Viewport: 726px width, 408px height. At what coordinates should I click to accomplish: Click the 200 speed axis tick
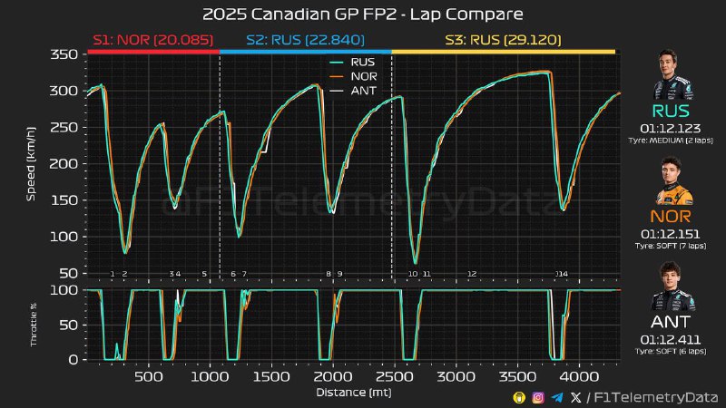point(64,164)
